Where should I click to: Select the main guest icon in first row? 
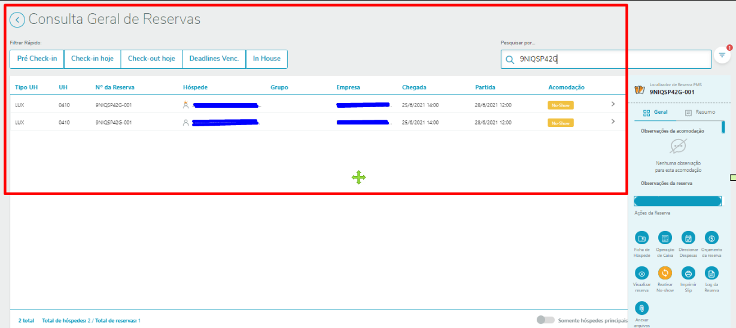pos(185,105)
